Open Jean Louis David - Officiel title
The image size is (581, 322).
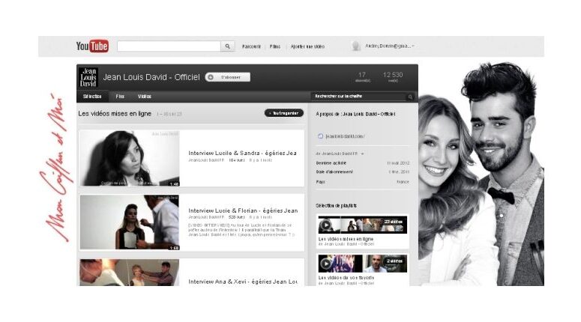click(151, 77)
